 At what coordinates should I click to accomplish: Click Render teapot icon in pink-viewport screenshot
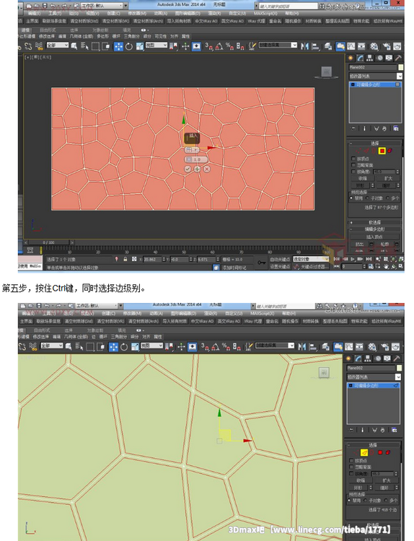click(397, 46)
